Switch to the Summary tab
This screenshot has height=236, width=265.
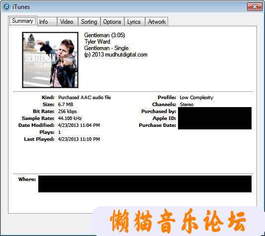click(x=23, y=21)
